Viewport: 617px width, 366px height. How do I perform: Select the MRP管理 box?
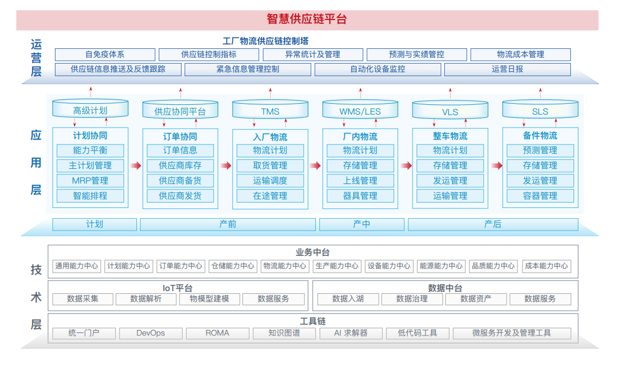click(x=90, y=181)
